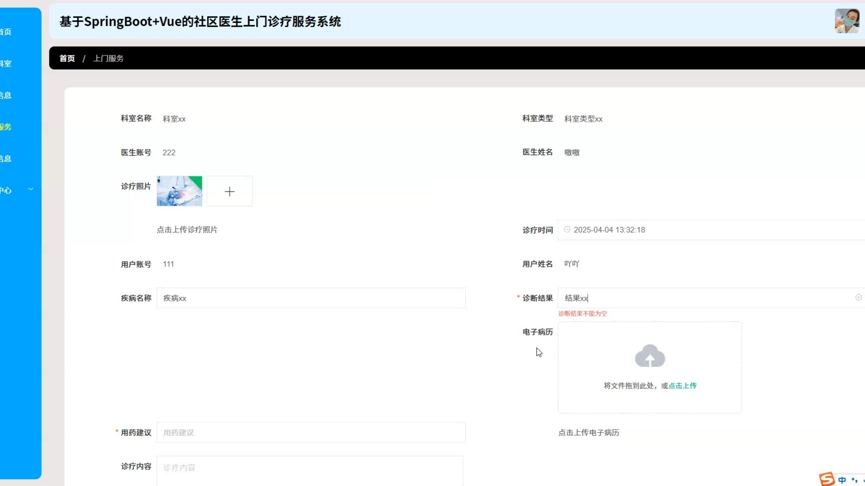Focus the 用药建议 input field
The width and height of the screenshot is (865, 486).
(x=311, y=432)
